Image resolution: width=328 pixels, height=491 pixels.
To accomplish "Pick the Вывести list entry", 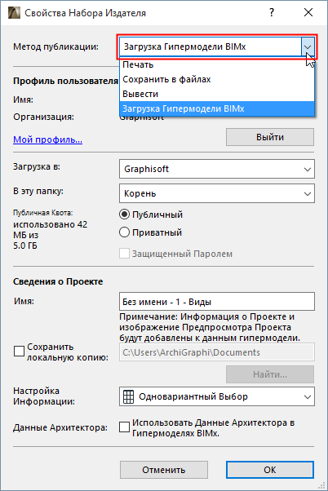I will coord(217,95).
